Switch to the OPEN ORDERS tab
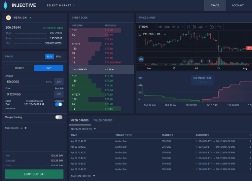The image size is (252, 181). pos(80,120)
